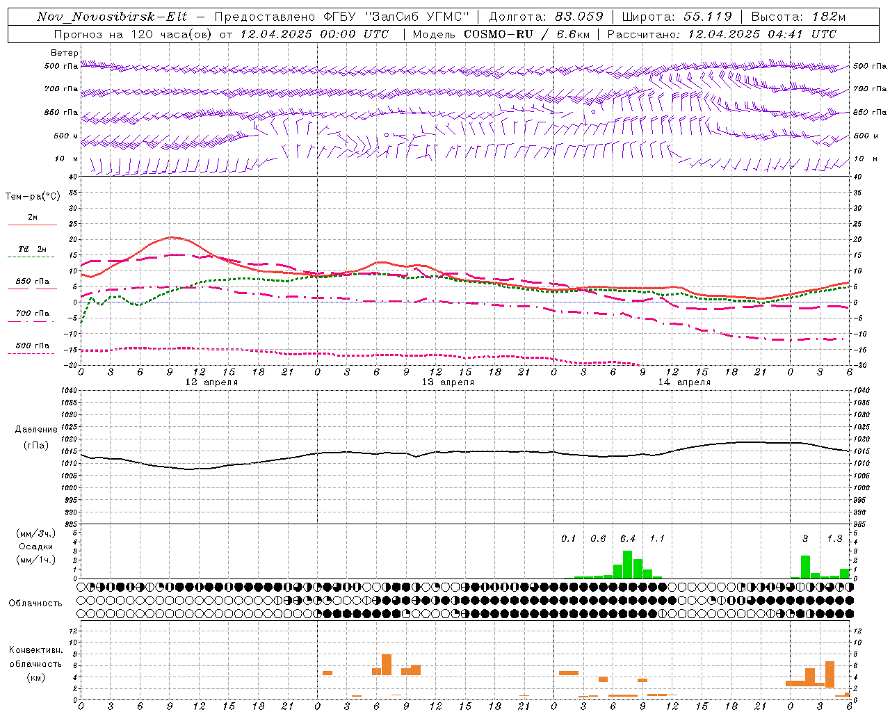Click the forecast period text Прогноз на 120 часа(ов)
Screen dimensions: 890x712
coord(133,34)
